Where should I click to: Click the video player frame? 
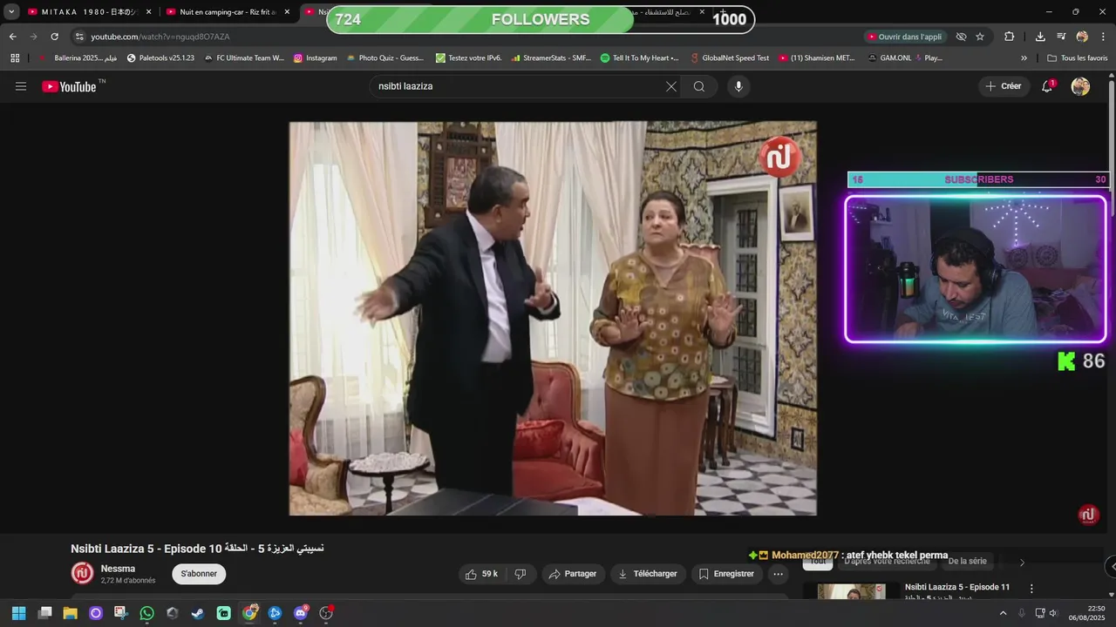(553, 318)
